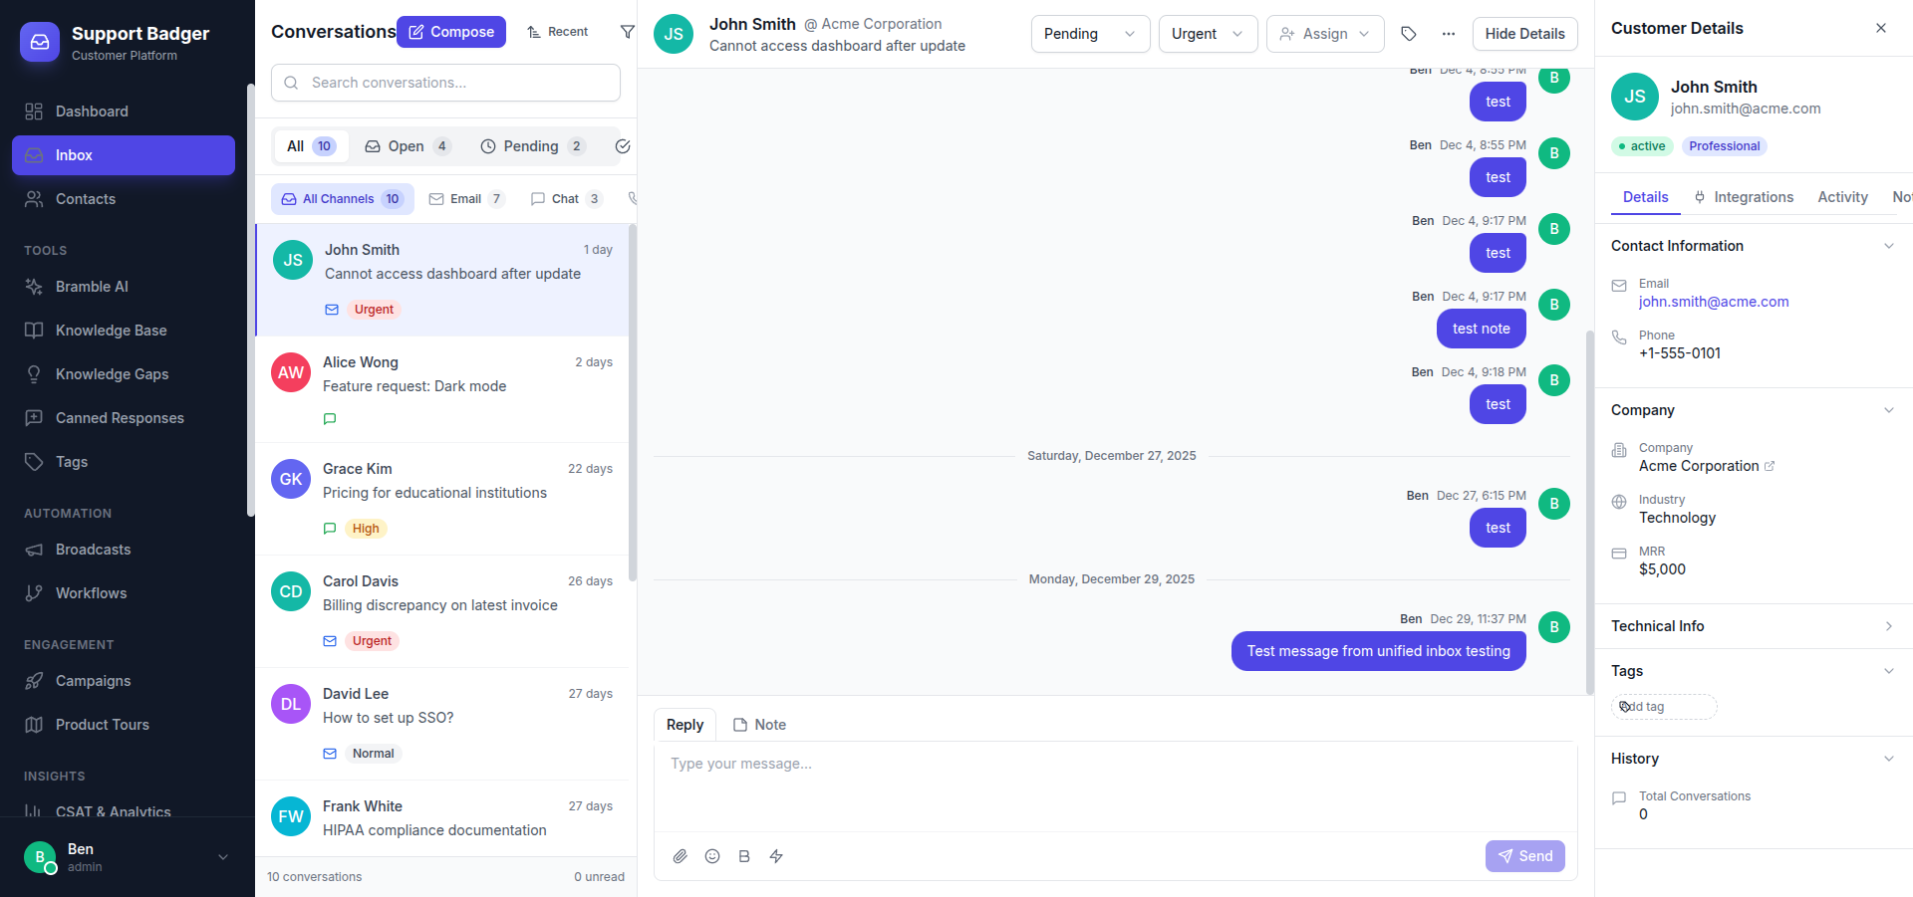Open the tag icon in the conversation header

tap(1409, 33)
